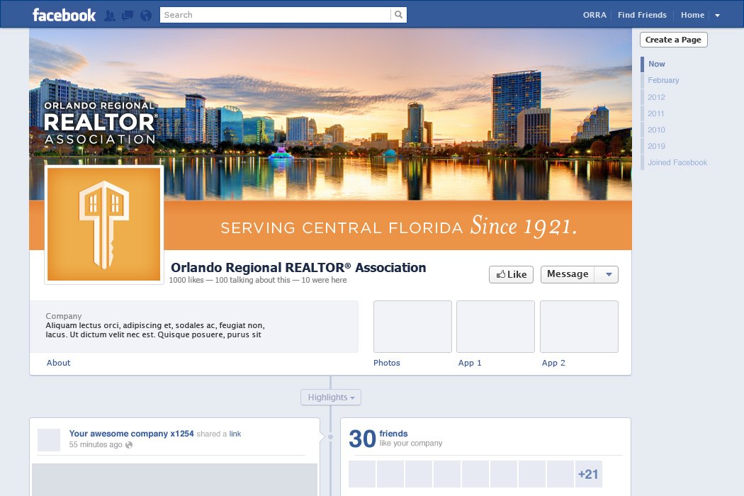This screenshot has height=496, width=744.
Task: Click in the Search field
Action: [275, 15]
